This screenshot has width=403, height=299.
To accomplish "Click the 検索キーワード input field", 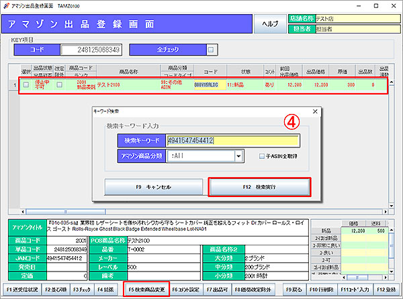I will click(x=232, y=139).
